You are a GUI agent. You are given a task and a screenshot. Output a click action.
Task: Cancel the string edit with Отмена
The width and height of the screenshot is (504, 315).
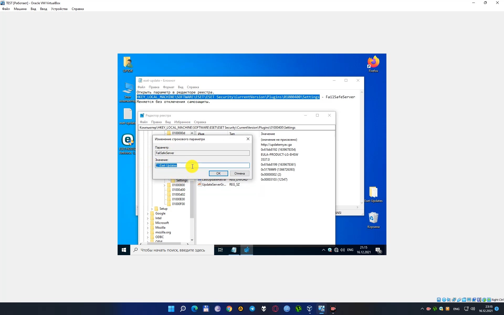coord(239,174)
